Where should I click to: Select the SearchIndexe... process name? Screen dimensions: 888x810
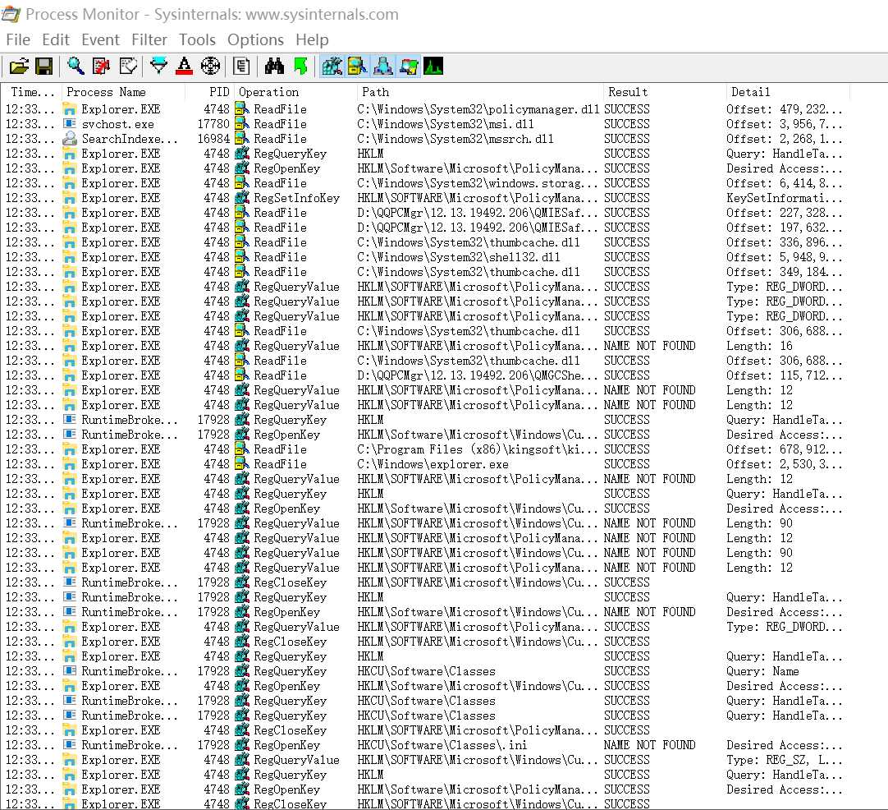(130, 139)
